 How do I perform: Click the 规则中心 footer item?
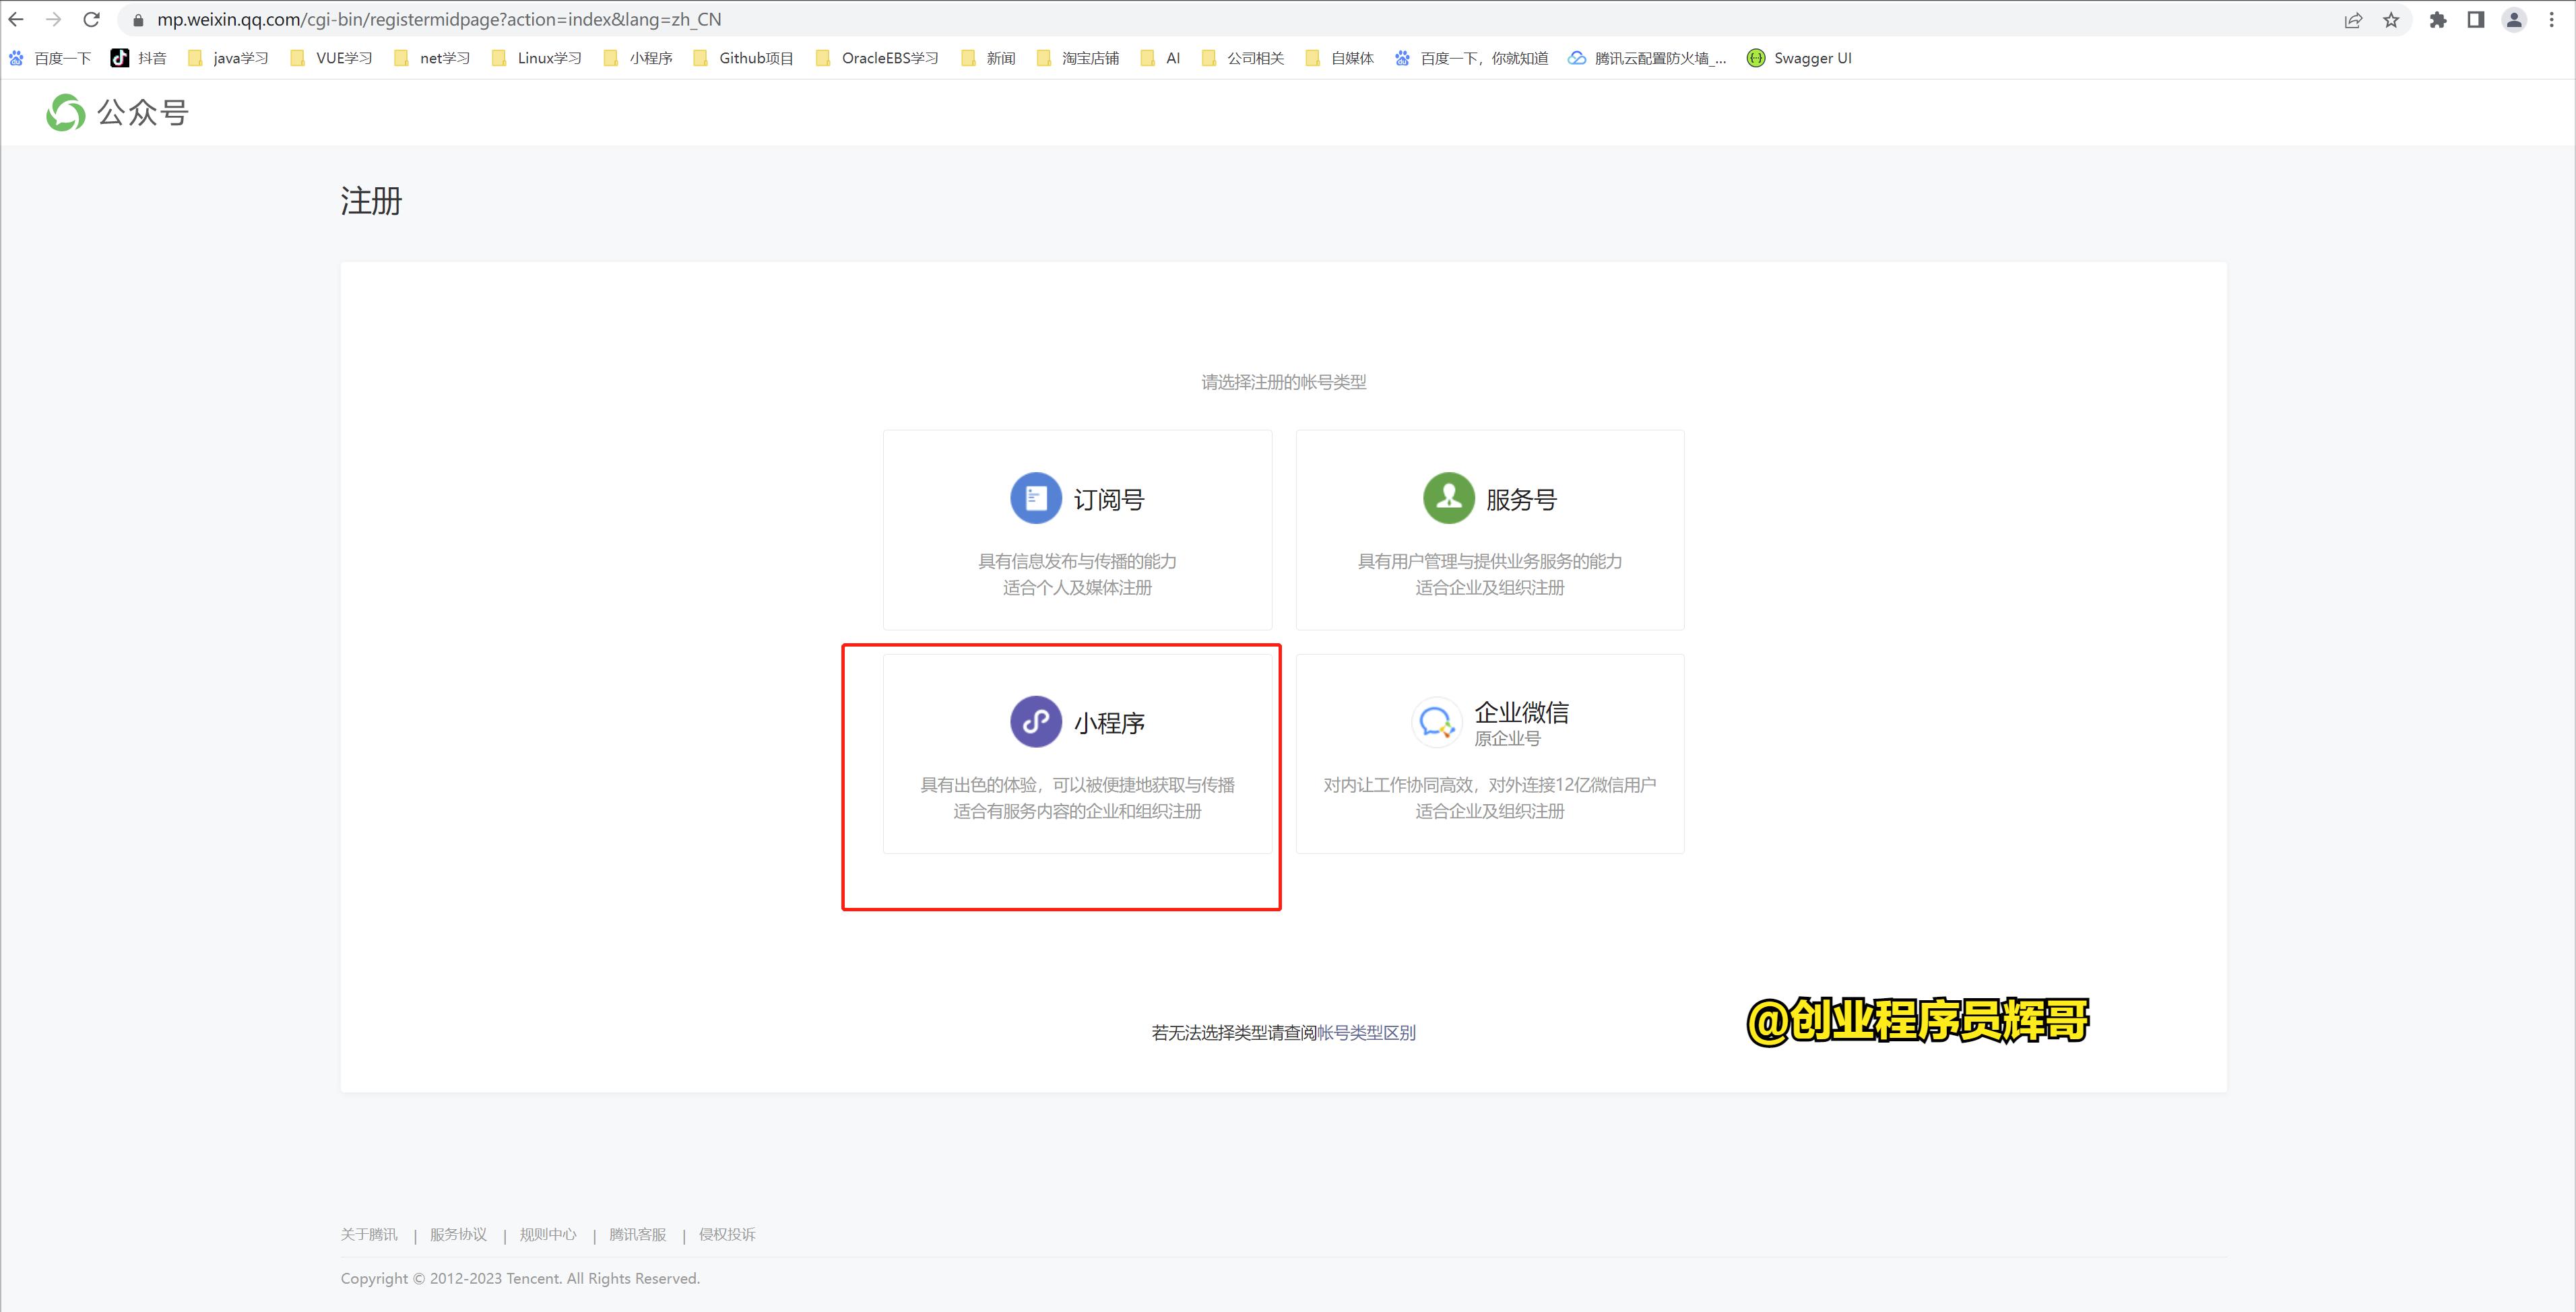[548, 1234]
